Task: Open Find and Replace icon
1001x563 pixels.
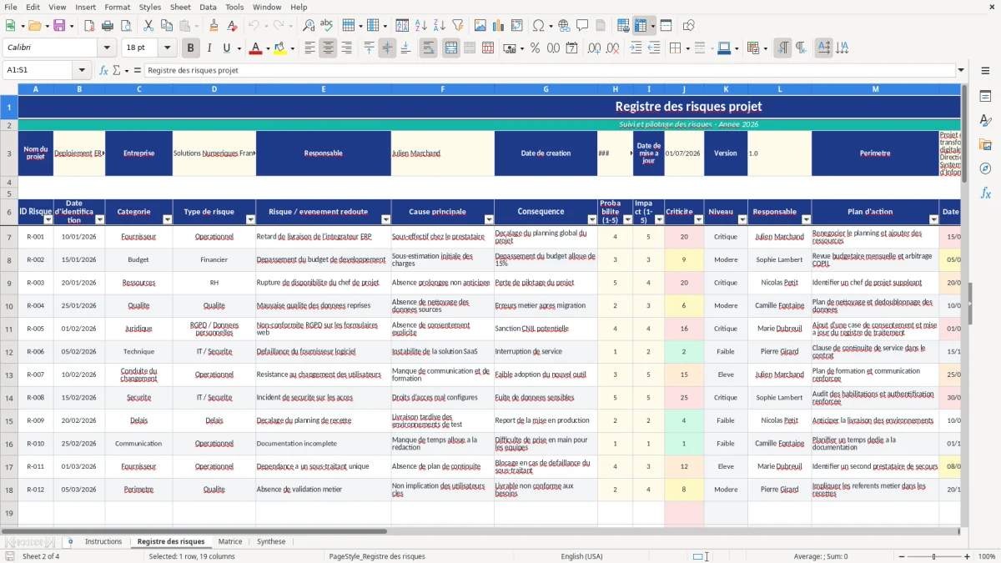Action: click(x=309, y=26)
